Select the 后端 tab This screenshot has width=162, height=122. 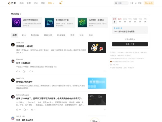point(90,35)
